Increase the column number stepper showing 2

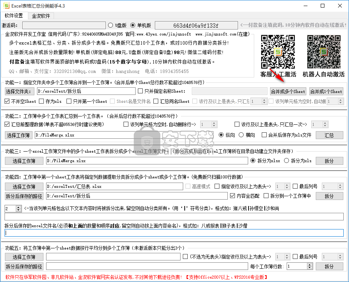[19, 207]
